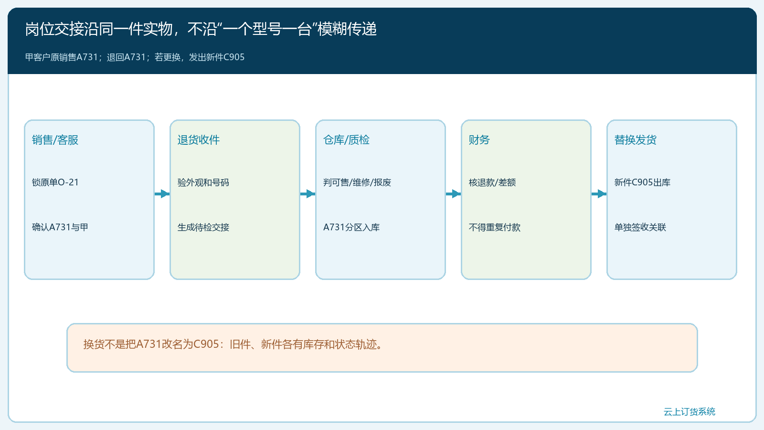Click the 仓库/质检 card heading

[x=346, y=140]
